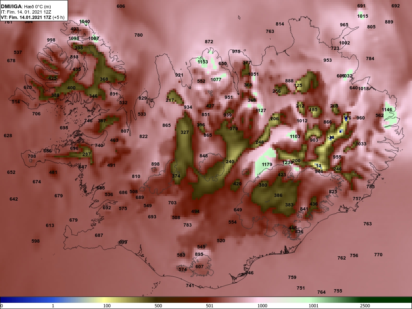Click the map value '240'

point(230,162)
